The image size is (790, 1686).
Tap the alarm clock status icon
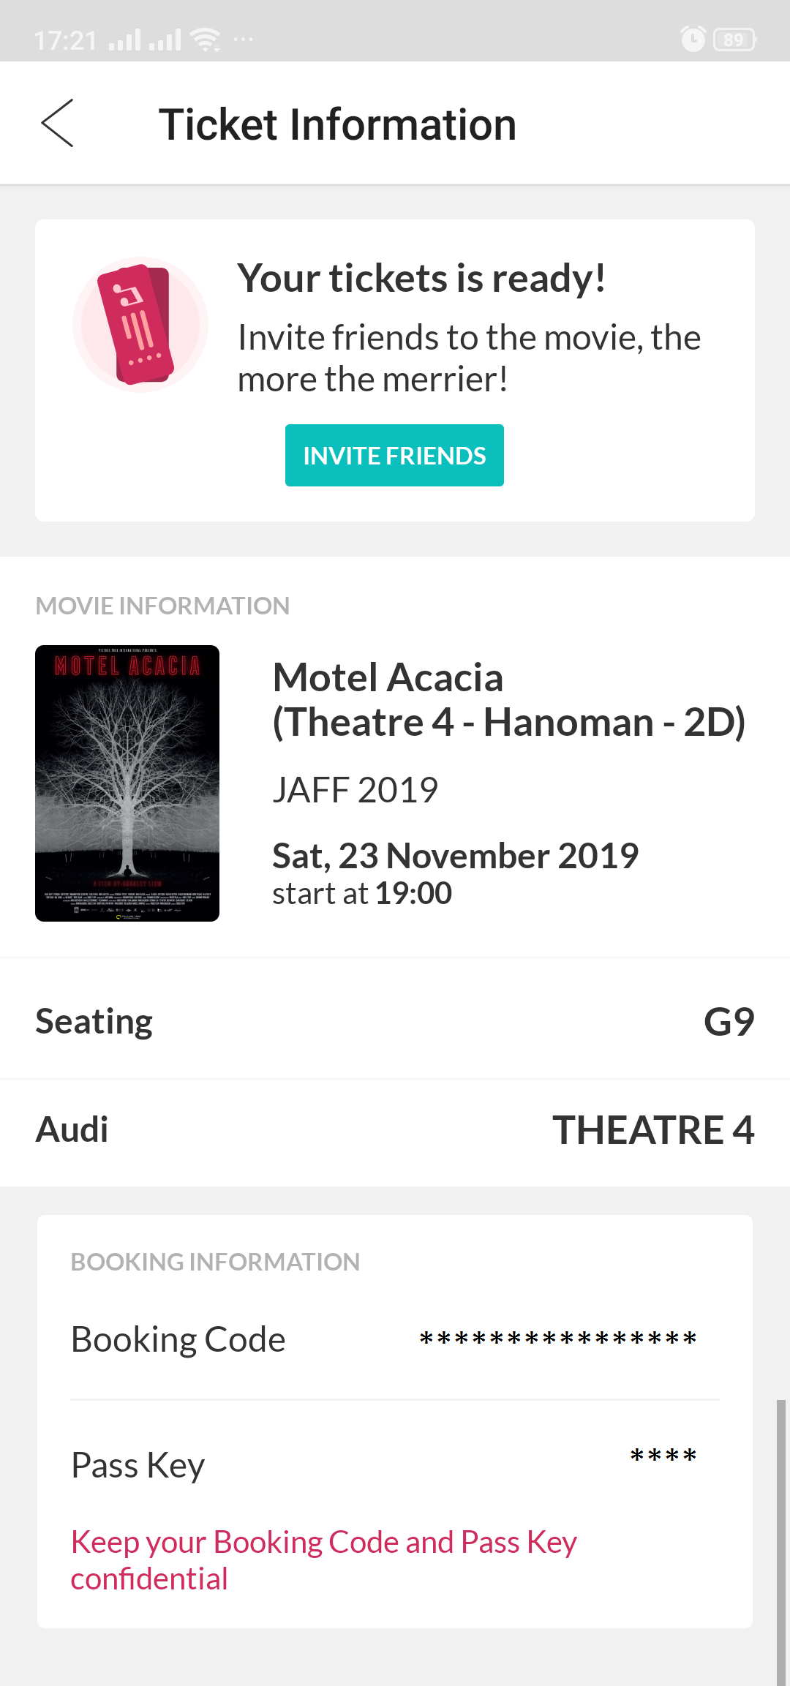coord(693,39)
